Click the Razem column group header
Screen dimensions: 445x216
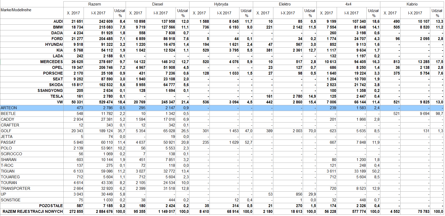[94, 4]
